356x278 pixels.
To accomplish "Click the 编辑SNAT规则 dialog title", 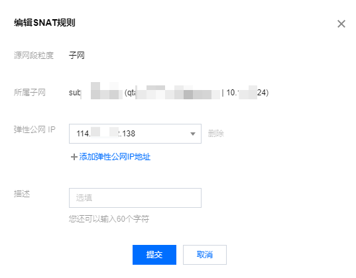I will tap(44, 23).
